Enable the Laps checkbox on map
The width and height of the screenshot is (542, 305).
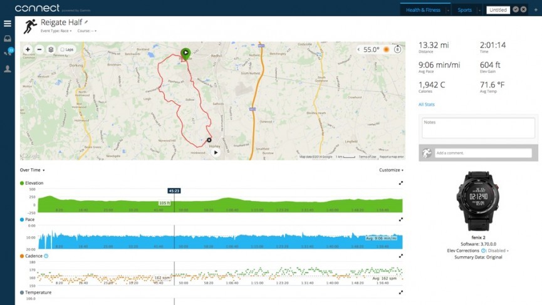point(62,49)
